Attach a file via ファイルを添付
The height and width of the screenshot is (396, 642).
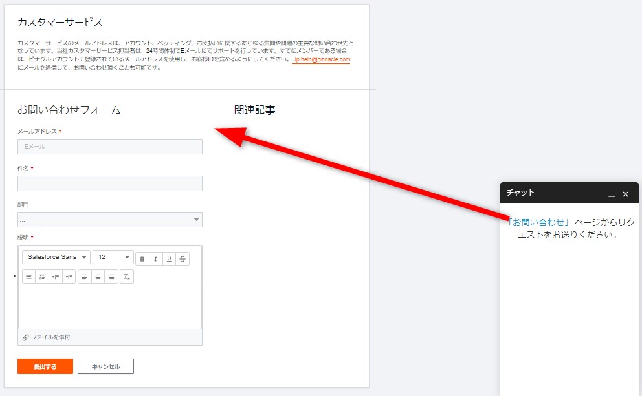click(46, 337)
